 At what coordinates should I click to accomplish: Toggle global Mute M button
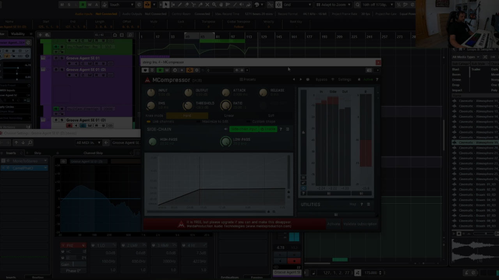point(62,5)
